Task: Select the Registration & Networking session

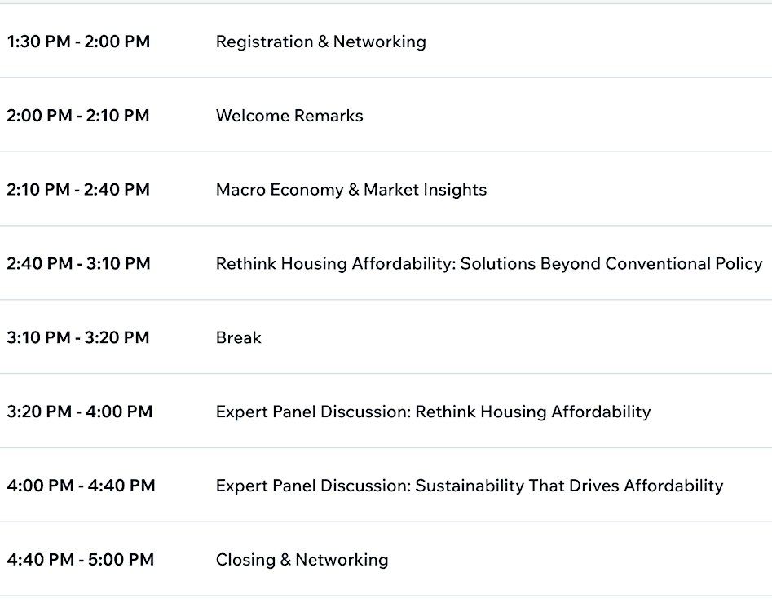Action: pyautogui.click(x=321, y=42)
